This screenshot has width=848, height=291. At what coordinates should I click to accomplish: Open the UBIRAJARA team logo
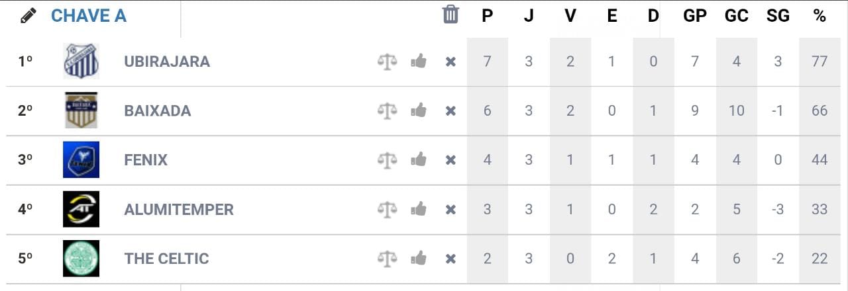81,61
